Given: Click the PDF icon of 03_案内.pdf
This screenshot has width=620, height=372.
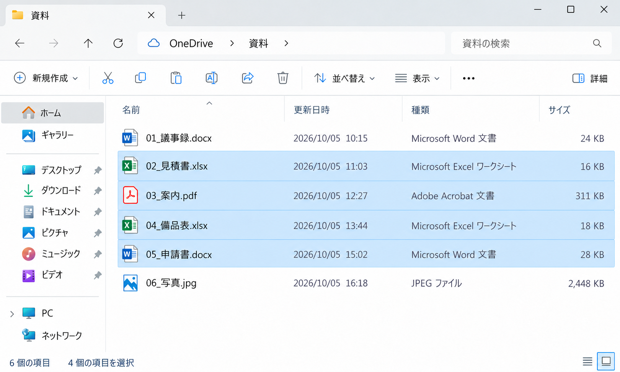Looking at the screenshot, I should click(130, 195).
